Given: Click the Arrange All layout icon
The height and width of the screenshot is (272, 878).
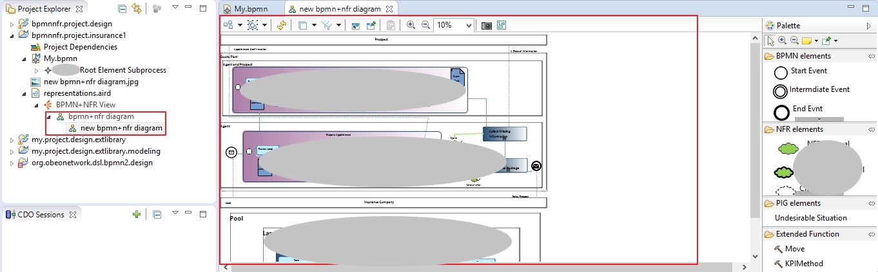Looking at the screenshot, I should point(228,25).
